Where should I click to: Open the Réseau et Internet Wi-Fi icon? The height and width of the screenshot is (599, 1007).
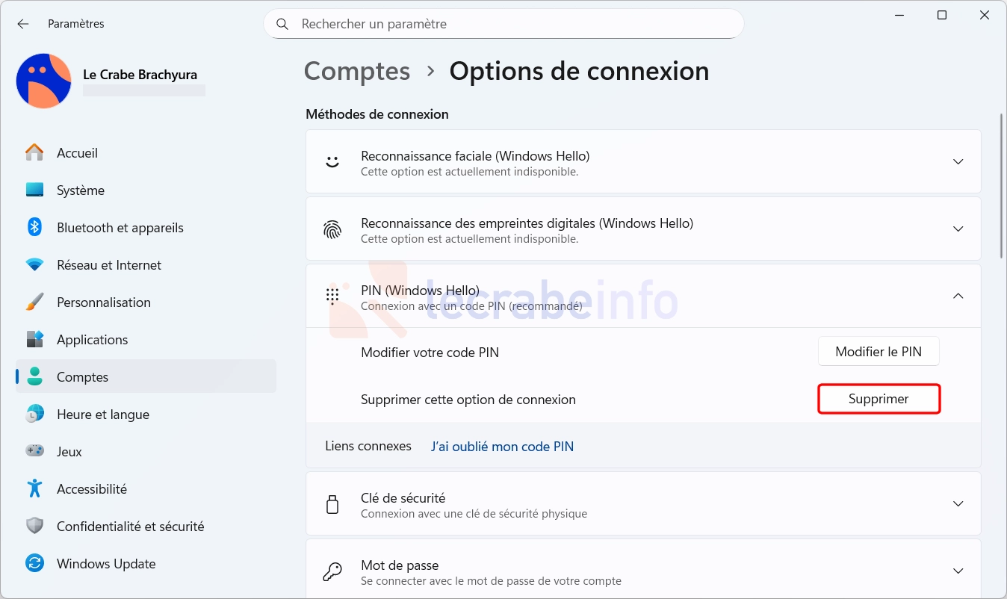(x=34, y=264)
